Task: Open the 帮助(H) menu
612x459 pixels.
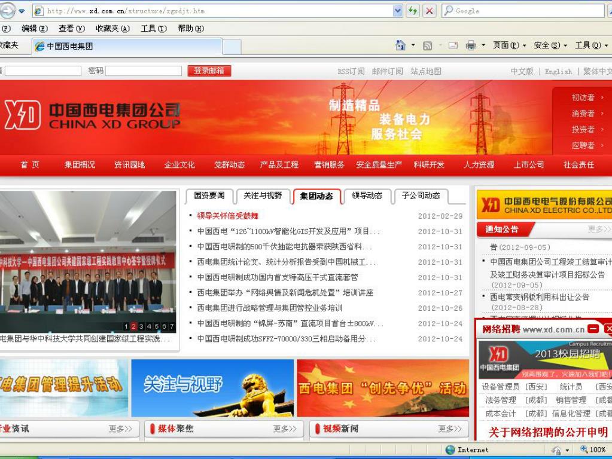Action: [x=191, y=29]
